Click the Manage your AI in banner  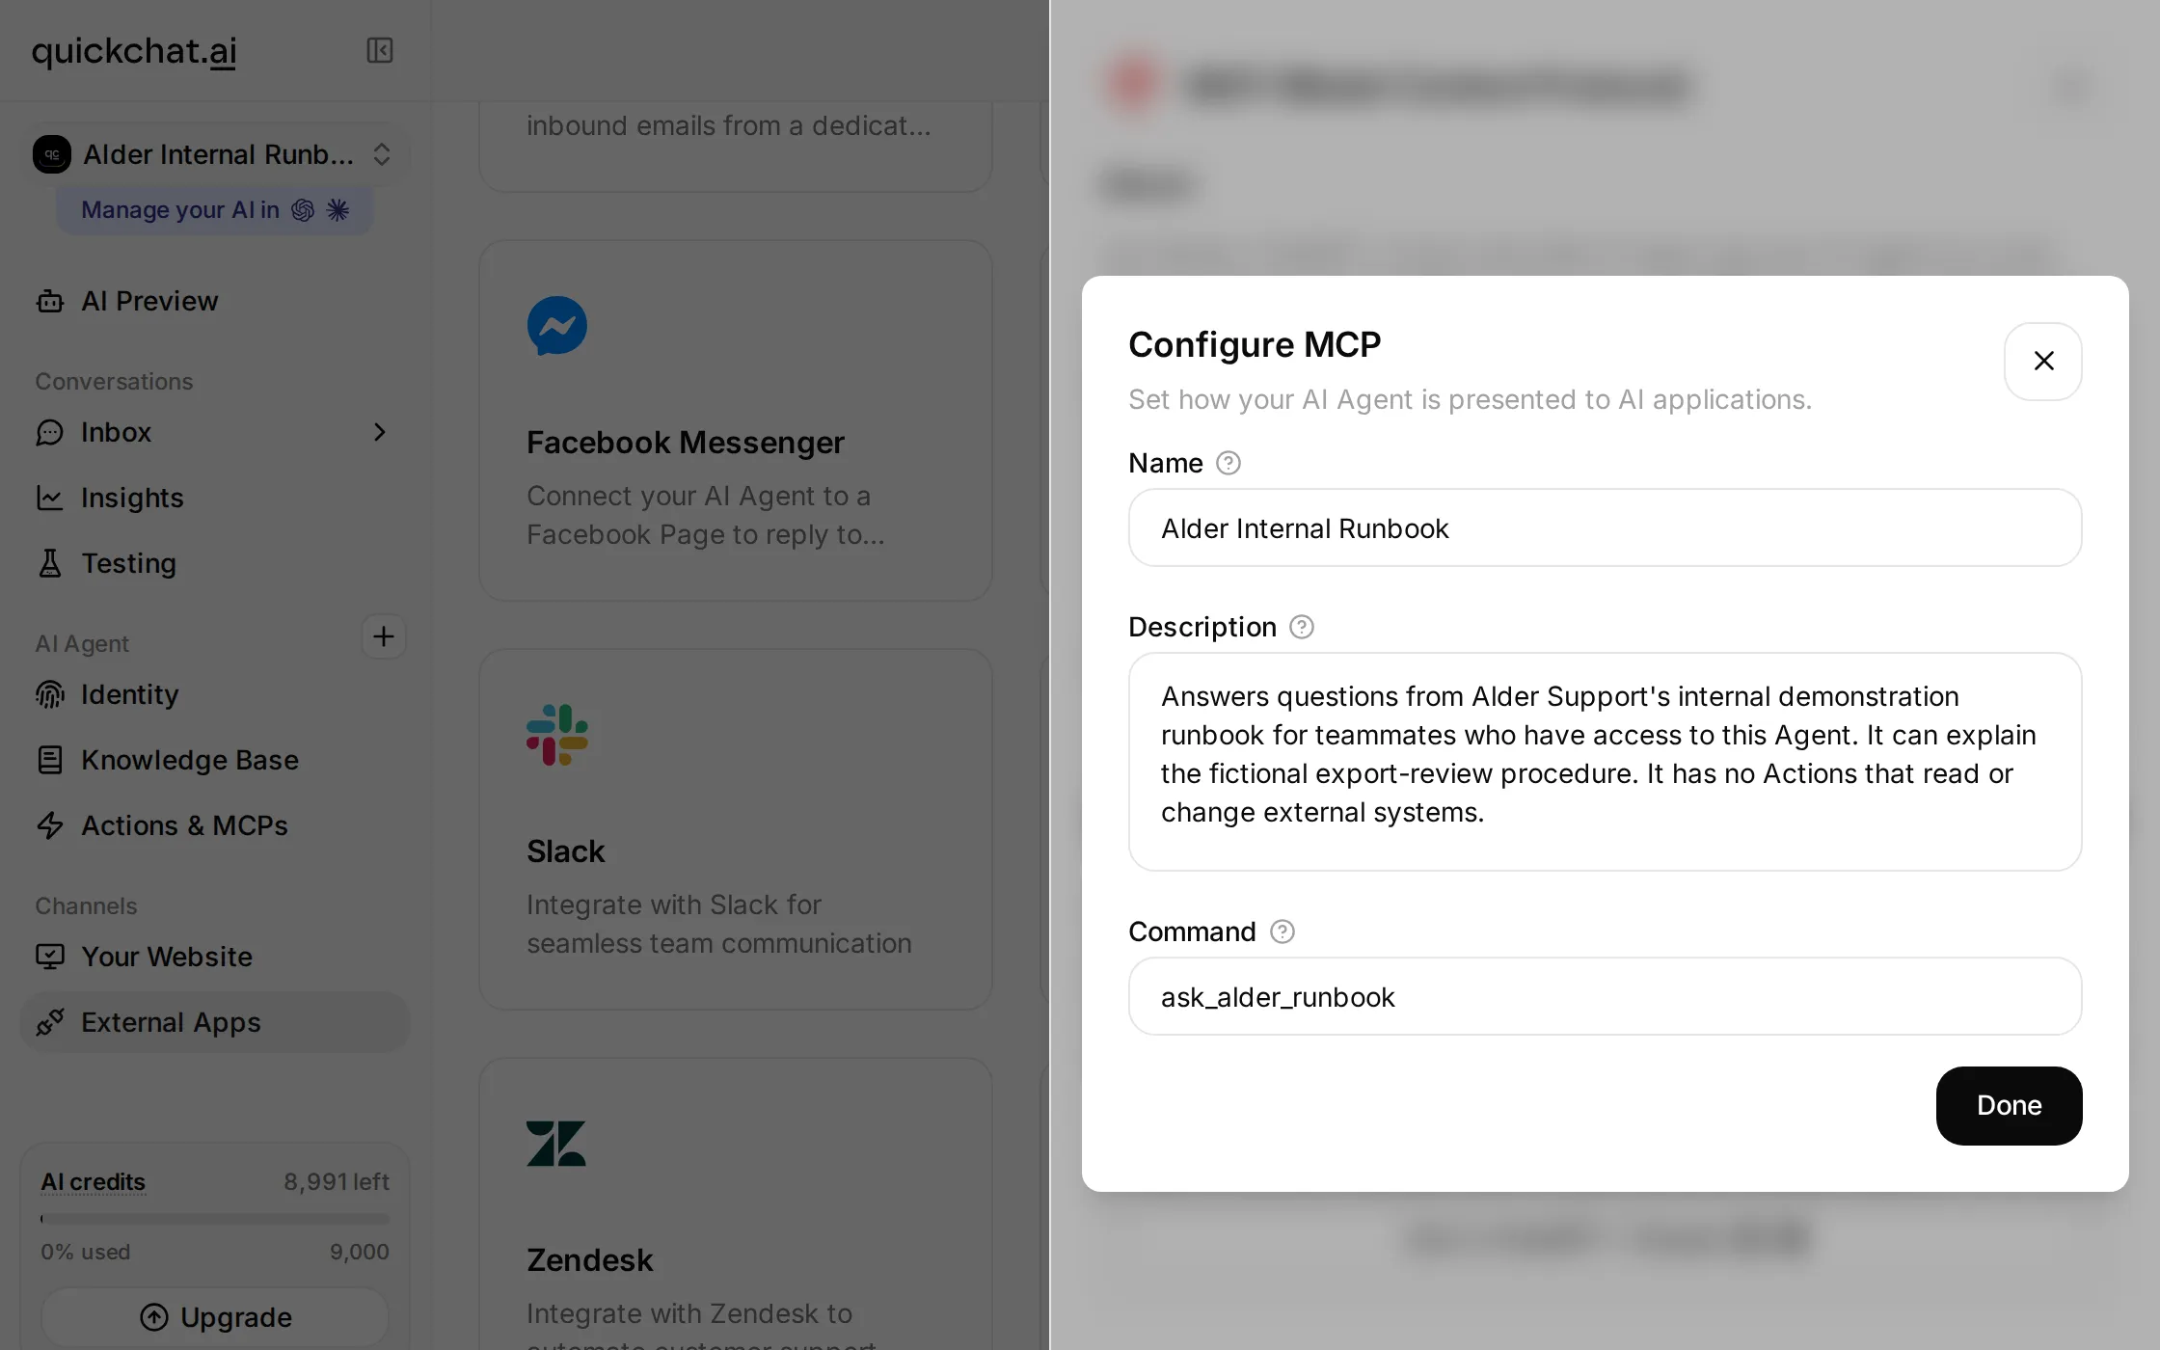[x=214, y=210]
